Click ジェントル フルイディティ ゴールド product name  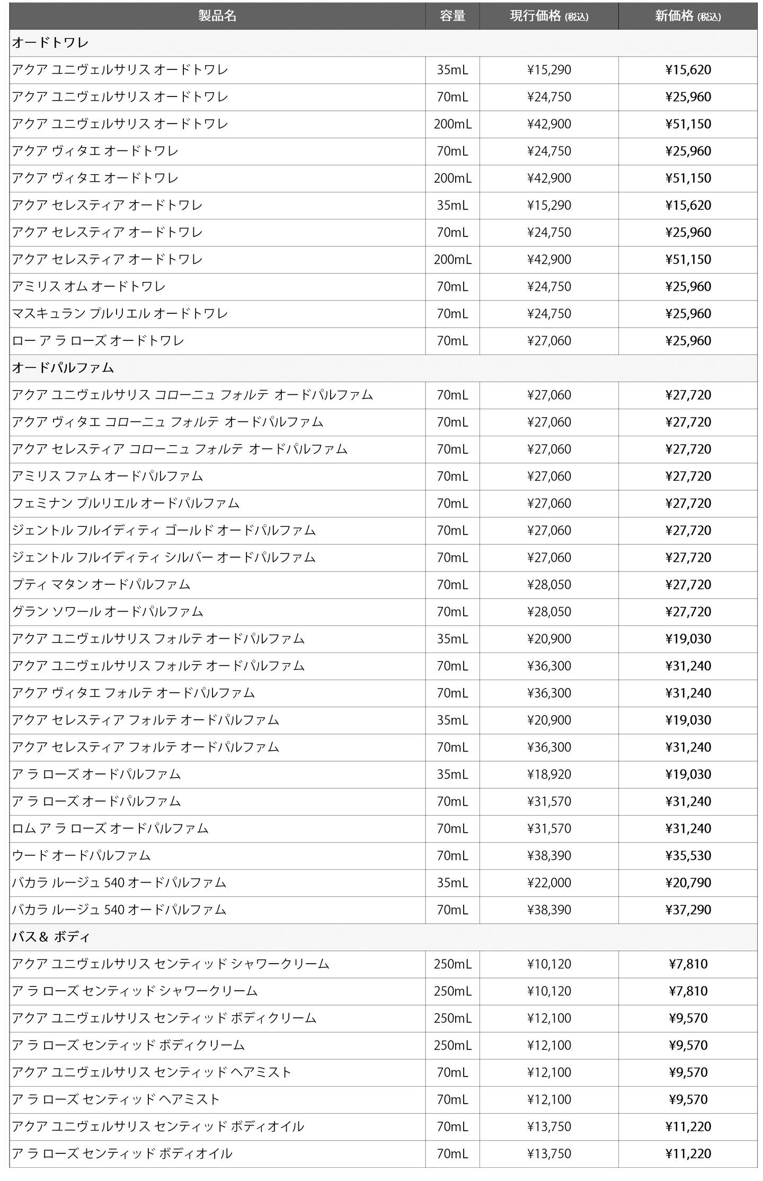164,531
